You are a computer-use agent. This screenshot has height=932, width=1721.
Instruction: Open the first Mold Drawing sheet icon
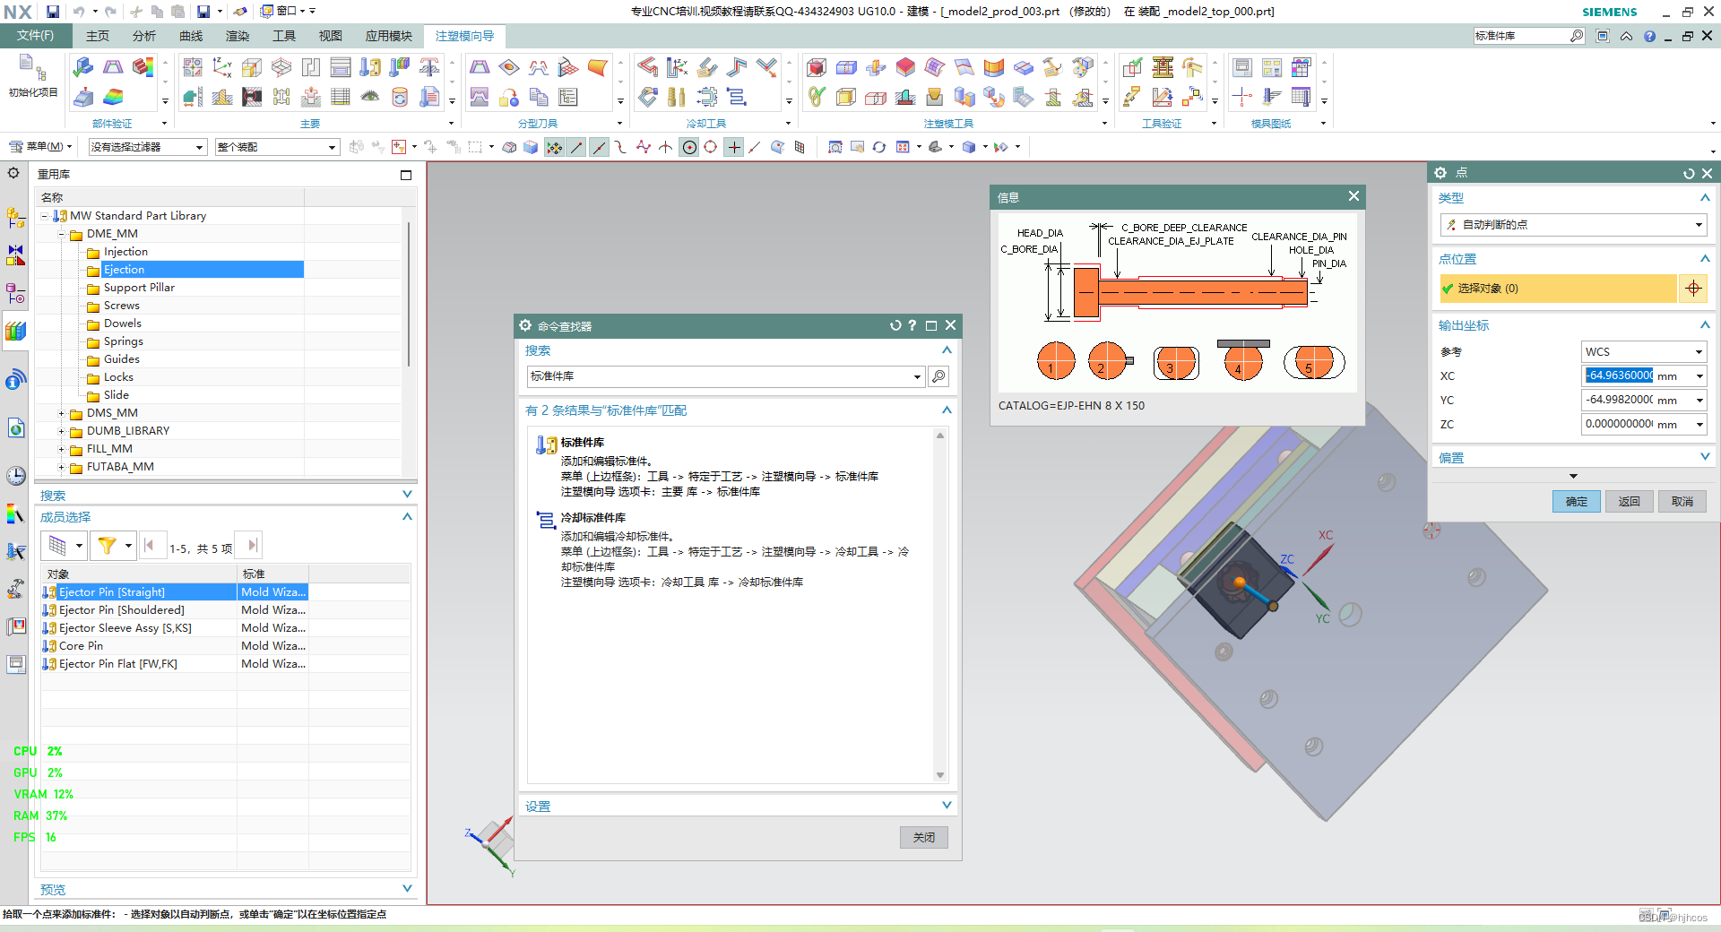(1242, 67)
